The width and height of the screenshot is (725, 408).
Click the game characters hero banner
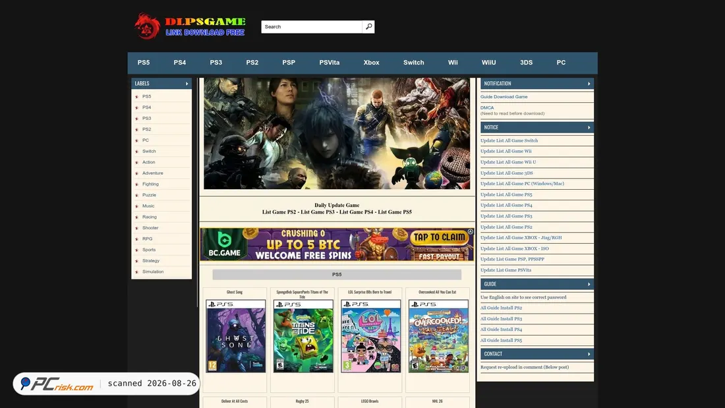[x=337, y=133]
